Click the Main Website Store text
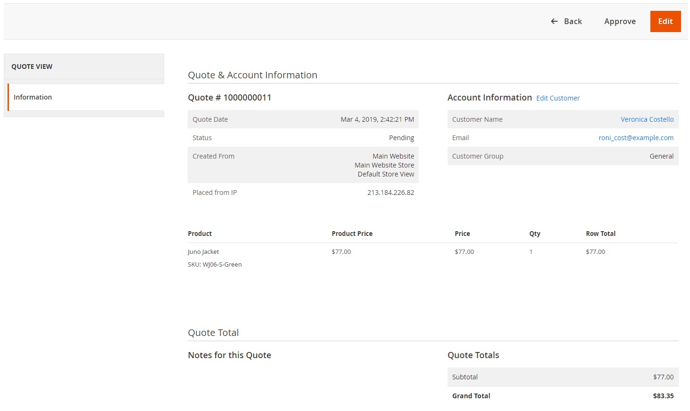690x411 pixels. coord(384,165)
